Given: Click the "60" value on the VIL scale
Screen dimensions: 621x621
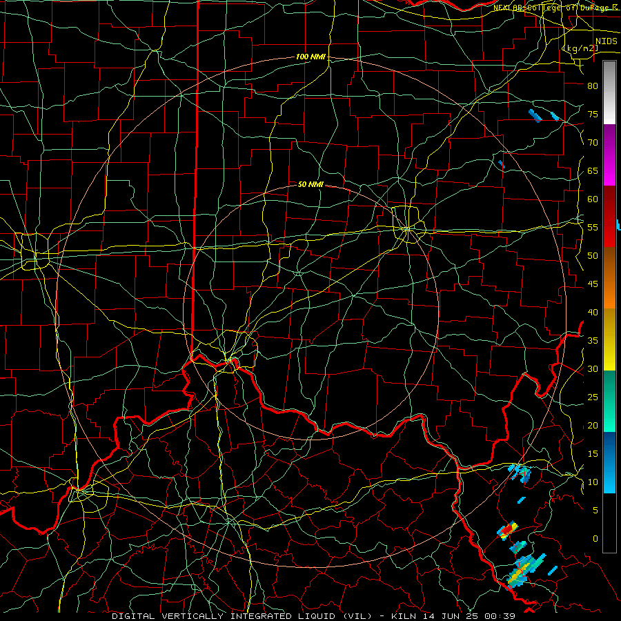Looking at the screenshot, I should click(593, 199).
